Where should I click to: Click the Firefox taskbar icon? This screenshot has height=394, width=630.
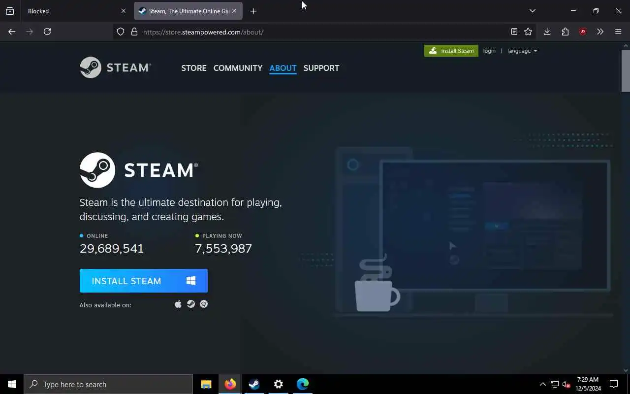point(230,384)
